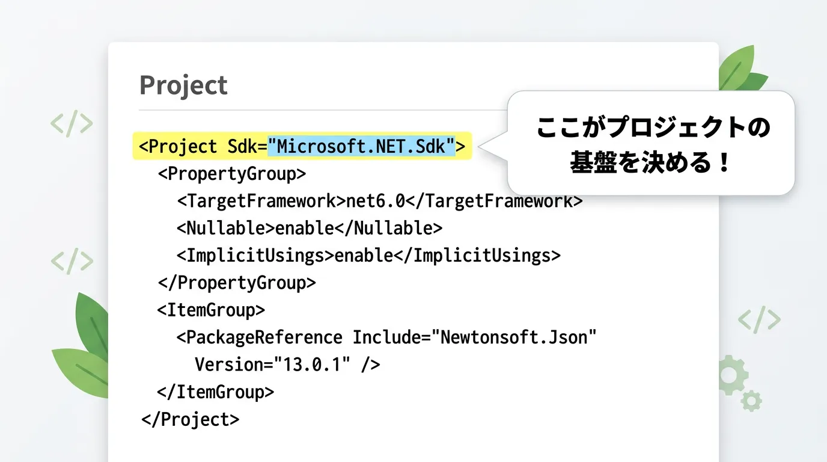Click the code bracket icon left of the ImplicitUsings line
The width and height of the screenshot is (827, 462).
click(72, 261)
